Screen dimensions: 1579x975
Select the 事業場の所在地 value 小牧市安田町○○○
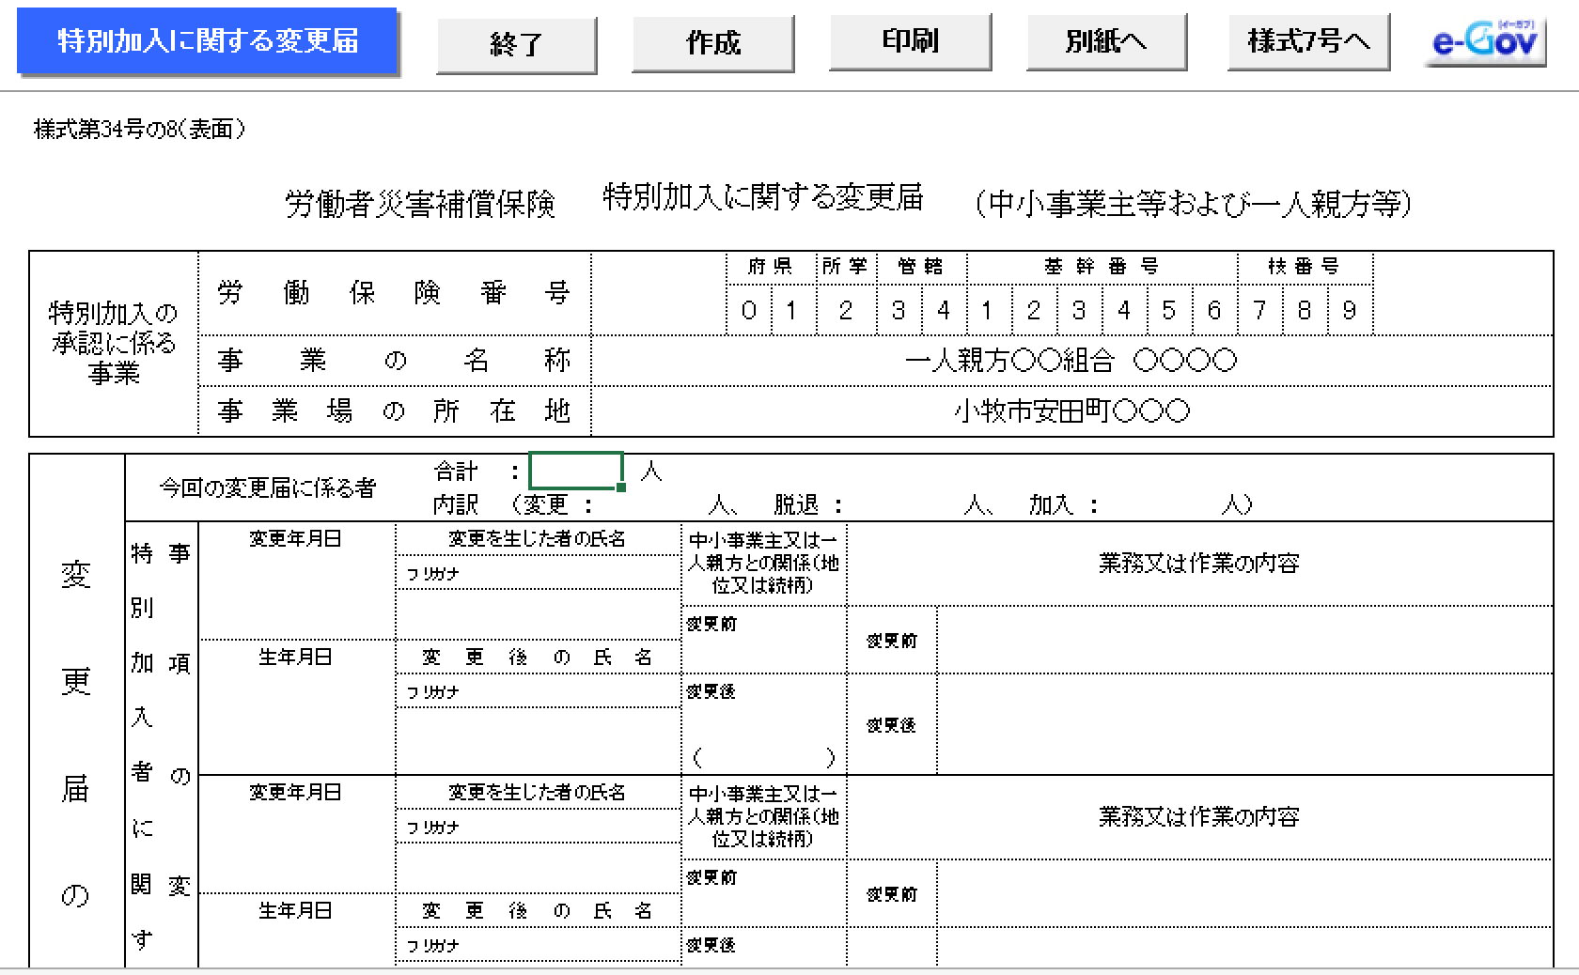1071,411
